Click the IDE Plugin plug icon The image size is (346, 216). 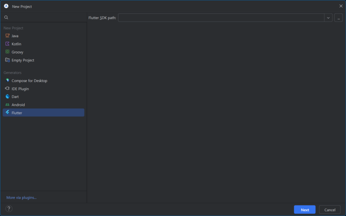tap(7, 89)
